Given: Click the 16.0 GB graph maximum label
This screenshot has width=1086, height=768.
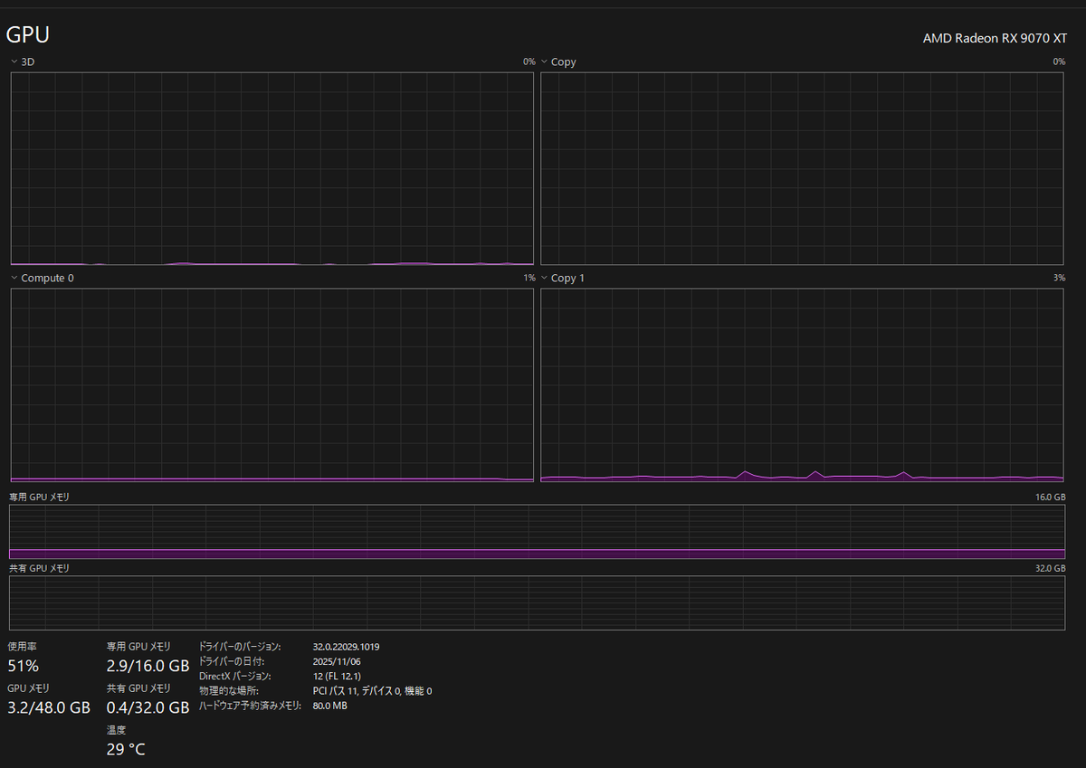Looking at the screenshot, I should coord(1050,498).
